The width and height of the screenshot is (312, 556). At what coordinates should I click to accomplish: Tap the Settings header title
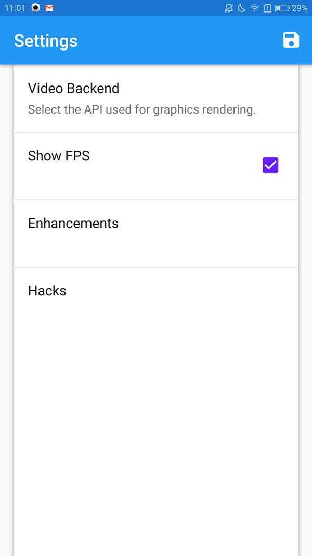[x=46, y=41]
